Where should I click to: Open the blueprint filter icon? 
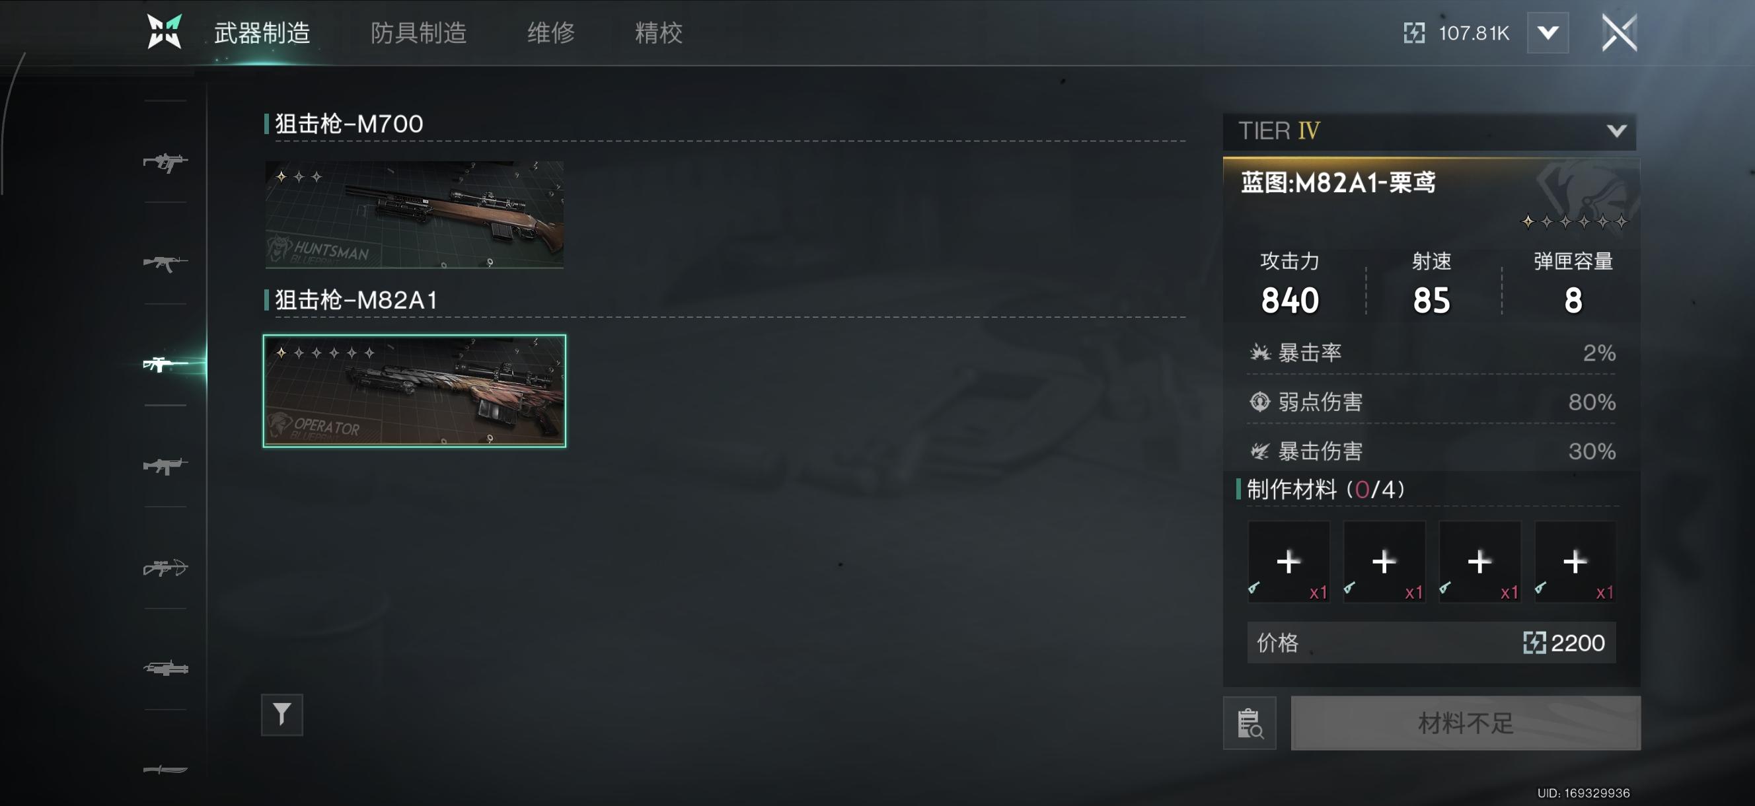tap(281, 714)
